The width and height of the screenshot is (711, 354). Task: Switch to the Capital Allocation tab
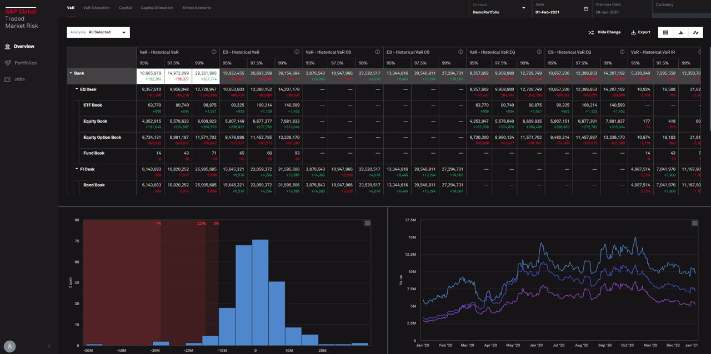157,8
